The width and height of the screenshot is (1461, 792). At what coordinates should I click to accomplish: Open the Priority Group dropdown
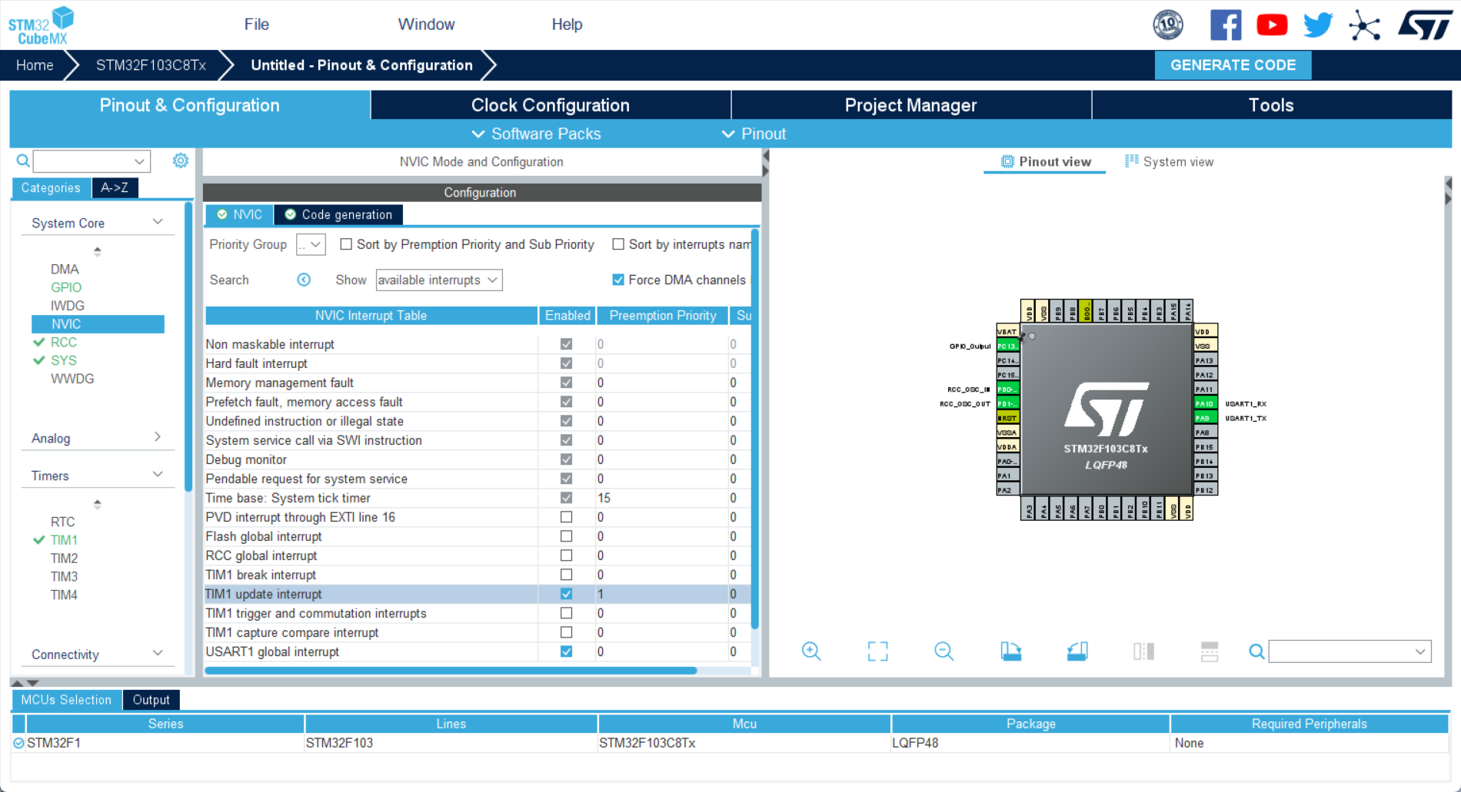311,244
